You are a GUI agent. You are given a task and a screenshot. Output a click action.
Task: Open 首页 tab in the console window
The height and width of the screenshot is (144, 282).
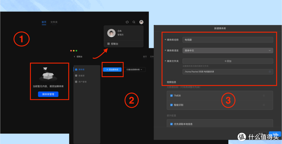point(145,57)
